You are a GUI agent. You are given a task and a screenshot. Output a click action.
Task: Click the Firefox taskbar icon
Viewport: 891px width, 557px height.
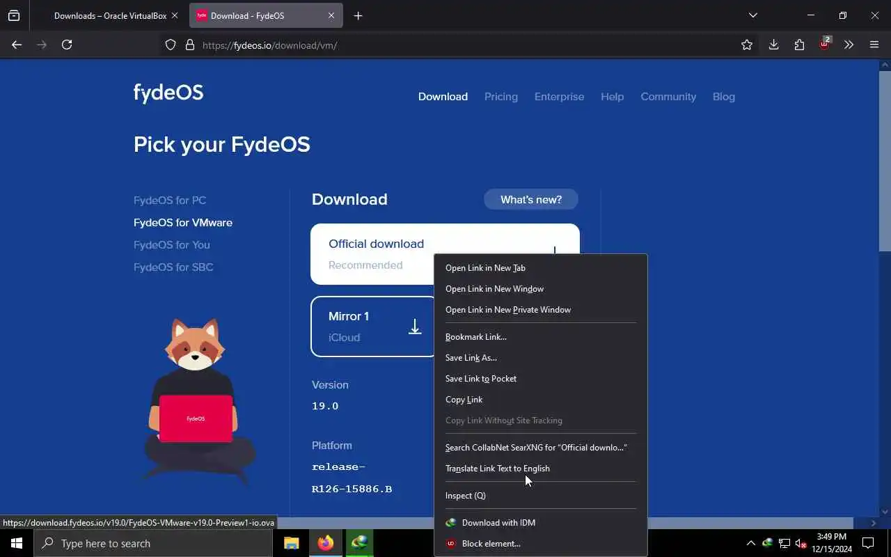pos(326,543)
